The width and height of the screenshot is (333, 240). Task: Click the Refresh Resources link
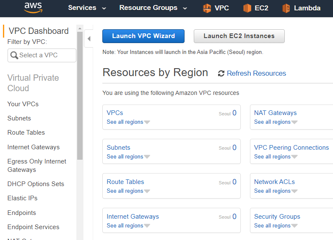[256, 74]
